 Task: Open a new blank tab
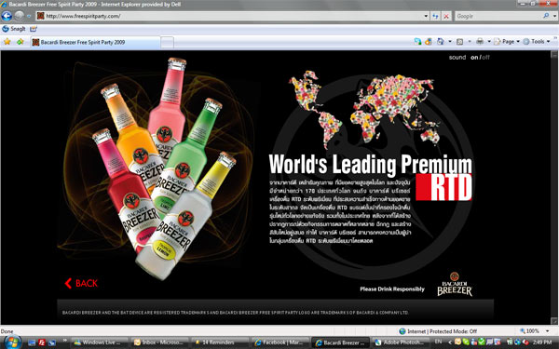tap(167, 43)
